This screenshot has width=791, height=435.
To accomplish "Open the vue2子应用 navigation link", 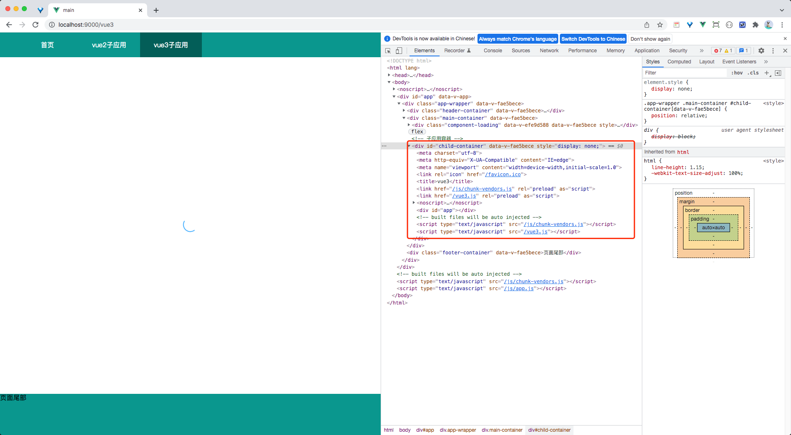I will pyautogui.click(x=109, y=45).
